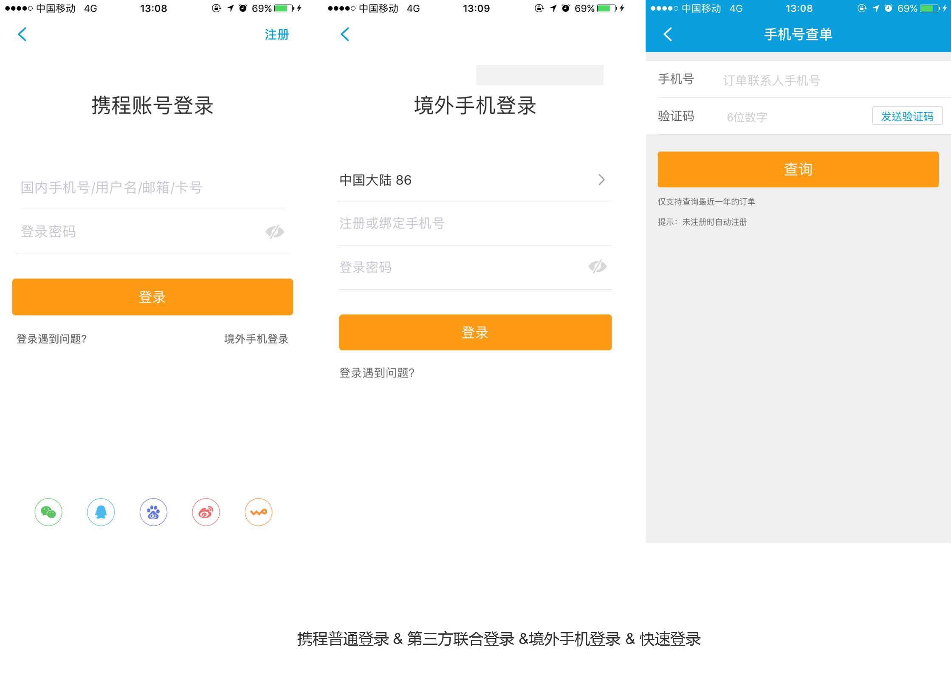Tap the Weibo login icon
Viewport: 951px width, 675px height.
coord(206,512)
